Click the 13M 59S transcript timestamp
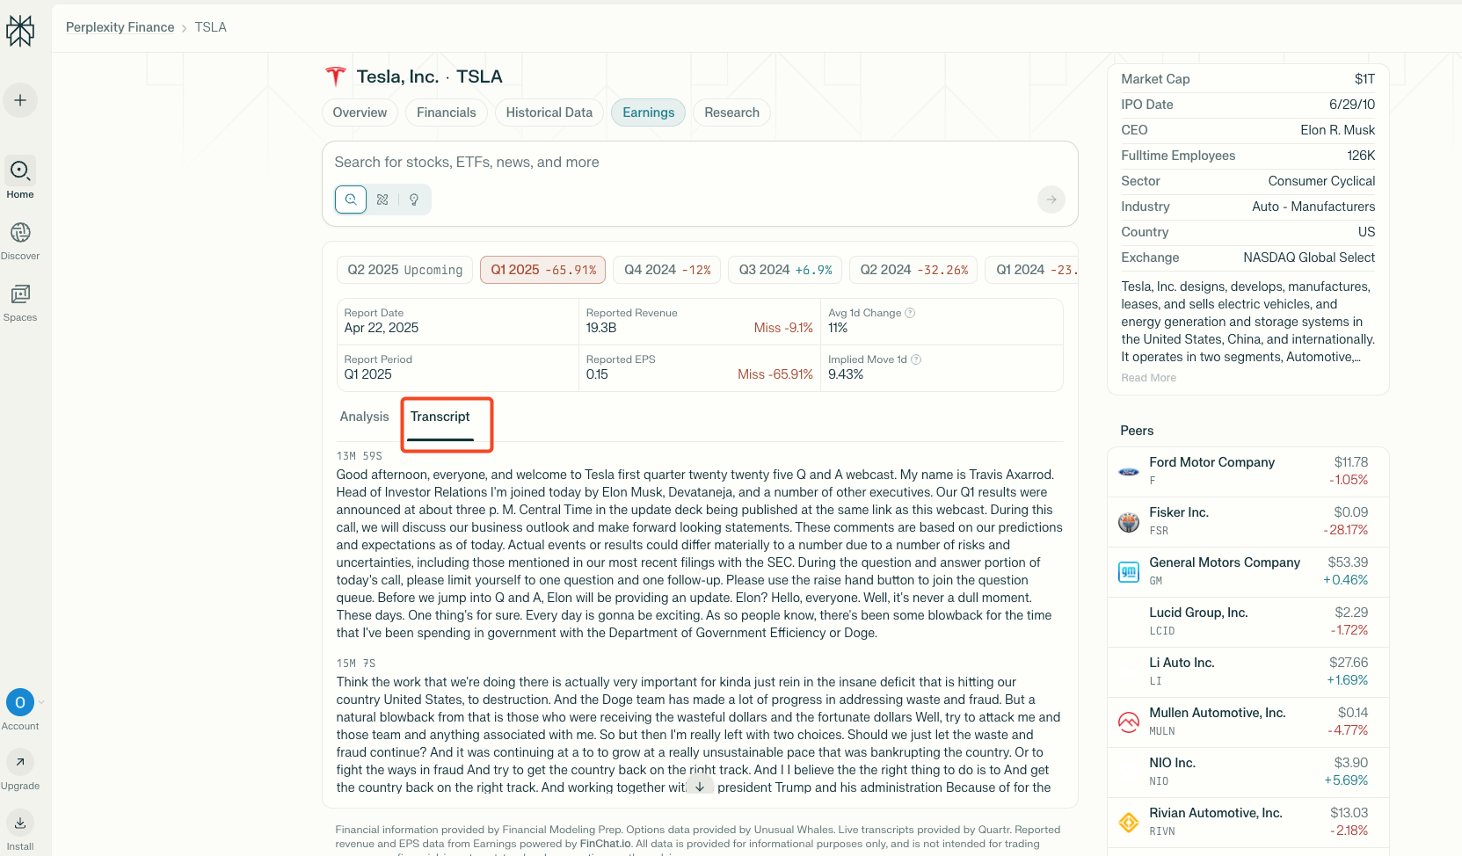 pyautogui.click(x=360, y=456)
